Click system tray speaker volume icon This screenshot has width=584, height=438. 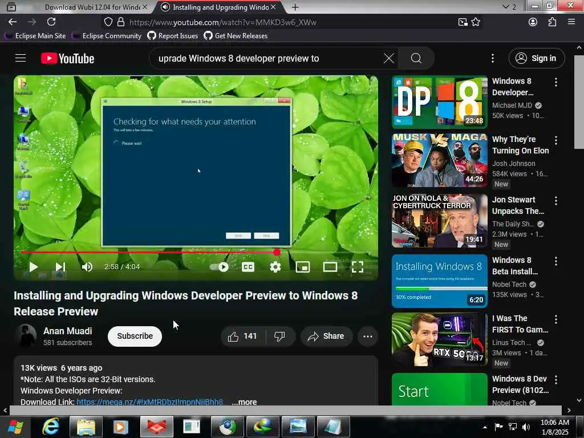tap(526, 427)
